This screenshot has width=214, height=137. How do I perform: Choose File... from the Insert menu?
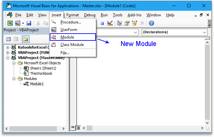click(x=73, y=53)
